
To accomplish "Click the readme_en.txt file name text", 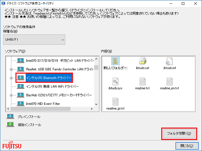I will pos(169,88).
